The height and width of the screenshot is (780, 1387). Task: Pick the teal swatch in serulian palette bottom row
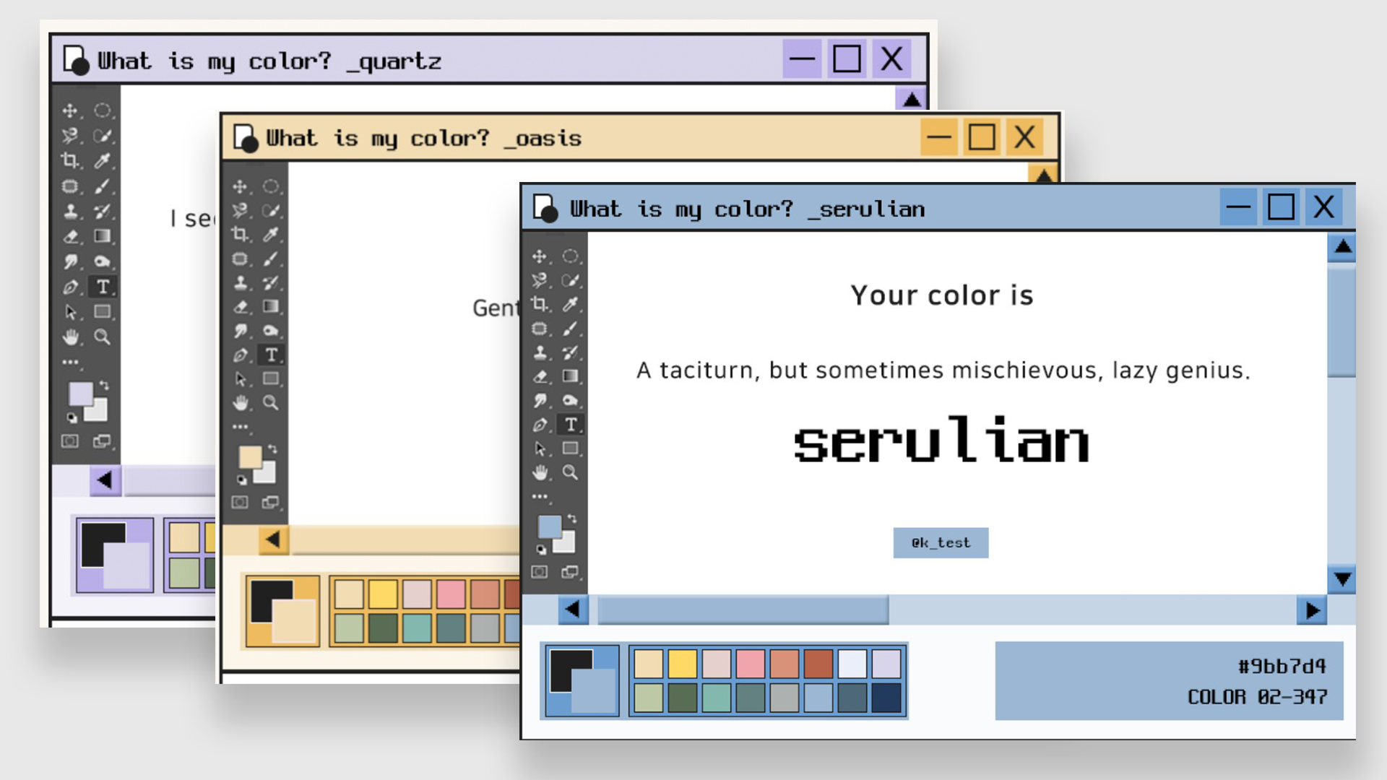716,698
